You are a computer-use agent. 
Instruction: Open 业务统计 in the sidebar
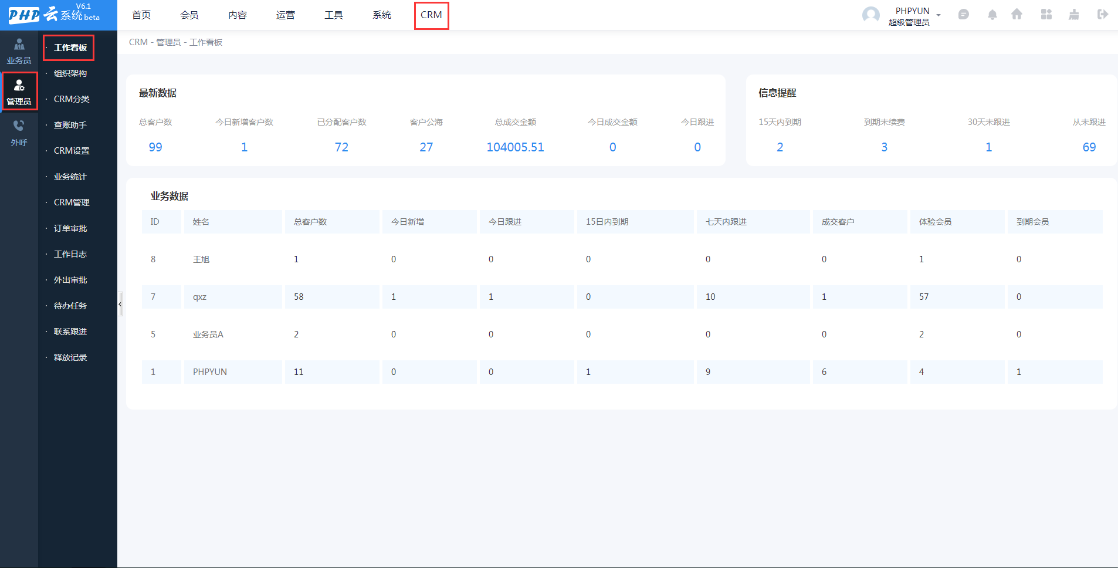(70, 177)
